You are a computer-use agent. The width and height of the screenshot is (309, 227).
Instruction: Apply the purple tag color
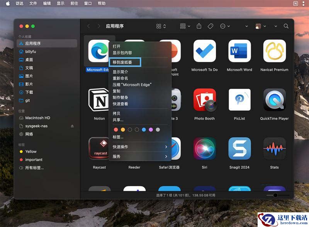[x=151, y=129]
